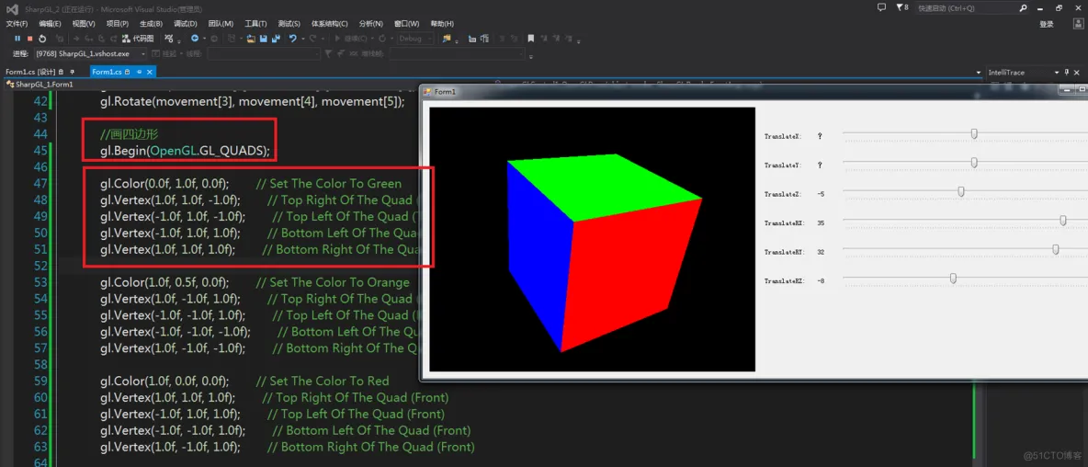Open the 调试(D) menu
Viewport: 1088px width, 467px height.
pos(186,24)
